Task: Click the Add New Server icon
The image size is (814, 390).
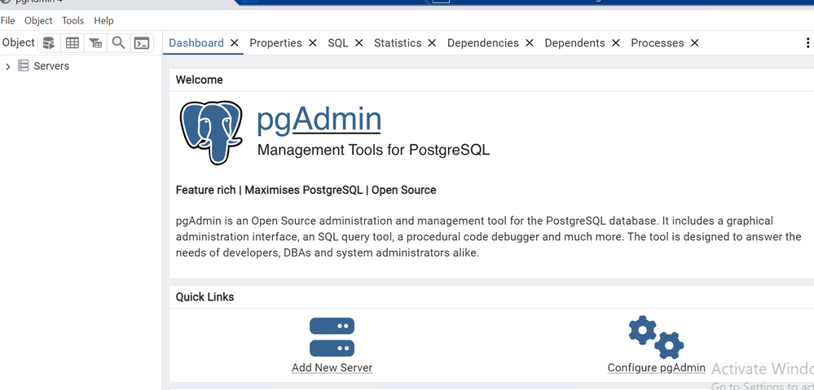Action: point(332,337)
